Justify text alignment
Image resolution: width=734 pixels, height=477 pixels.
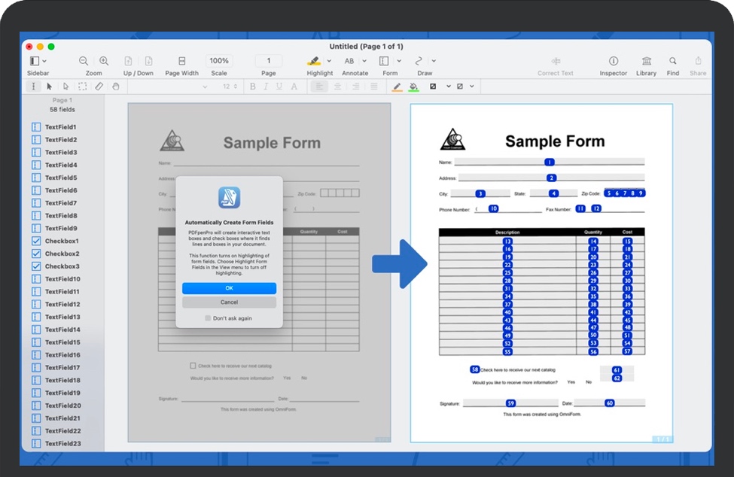373,87
